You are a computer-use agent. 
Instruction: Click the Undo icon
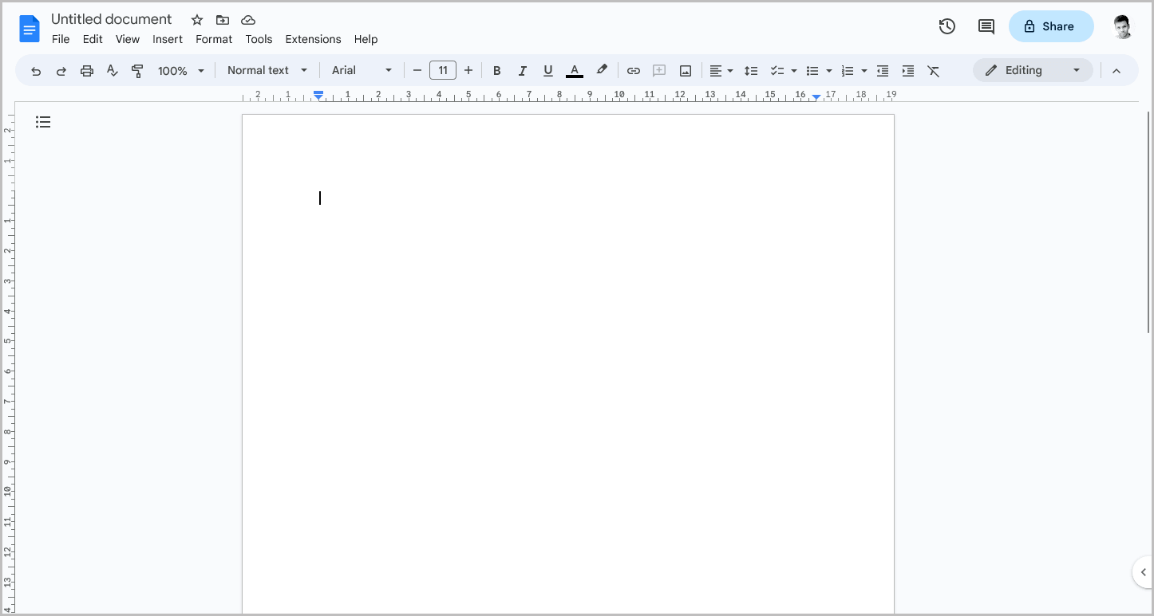[x=36, y=70]
